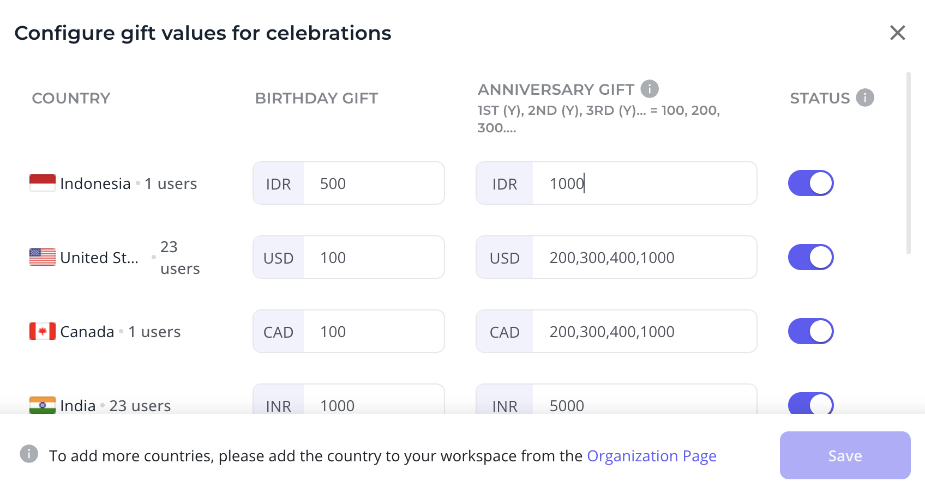
Task: Edit the Indonesia birthday gift field
Action: [x=374, y=183]
